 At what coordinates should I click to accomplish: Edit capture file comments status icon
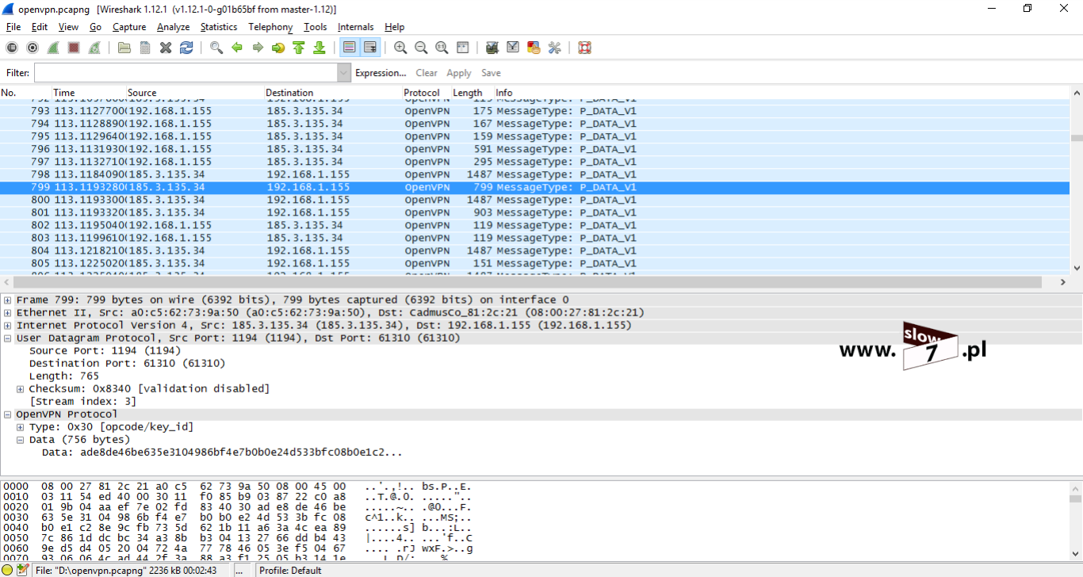[x=22, y=570]
